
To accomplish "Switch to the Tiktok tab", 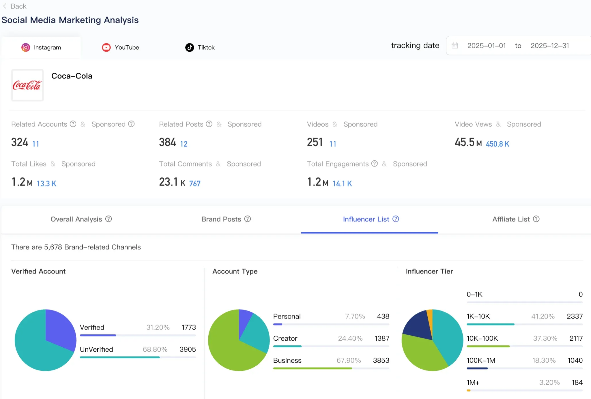I will point(200,47).
